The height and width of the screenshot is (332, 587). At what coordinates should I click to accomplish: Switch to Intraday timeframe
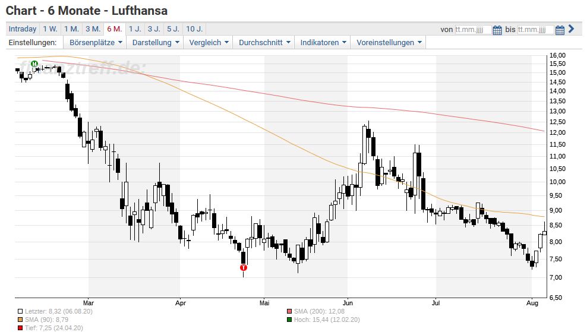pyautogui.click(x=23, y=29)
